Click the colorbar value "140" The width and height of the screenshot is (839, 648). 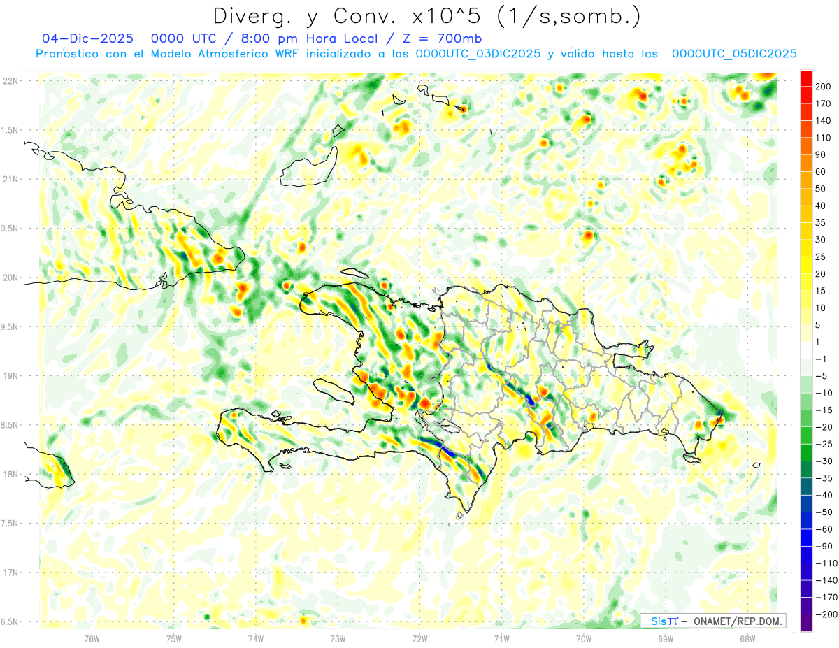pos(824,121)
